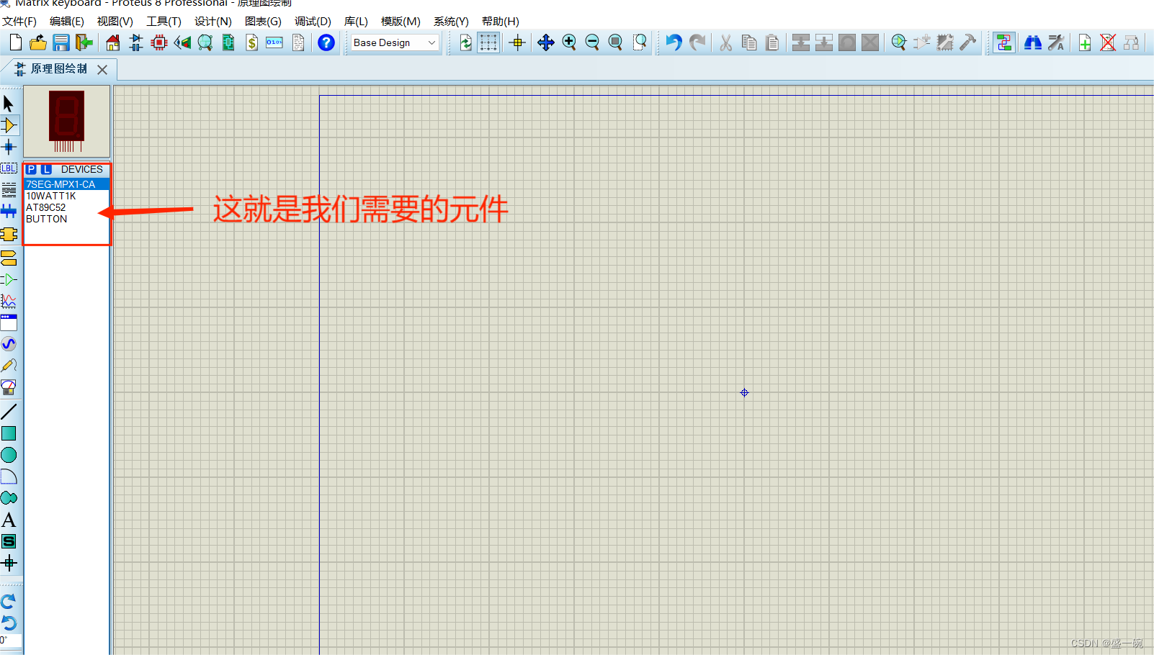Zoom to selected area icon
The height and width of the screenshot is (655, 1154).
tap(639, 42)
